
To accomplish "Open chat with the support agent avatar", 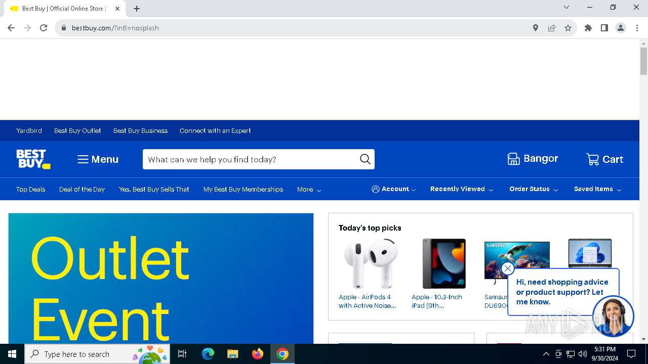I will click(613, 316).
